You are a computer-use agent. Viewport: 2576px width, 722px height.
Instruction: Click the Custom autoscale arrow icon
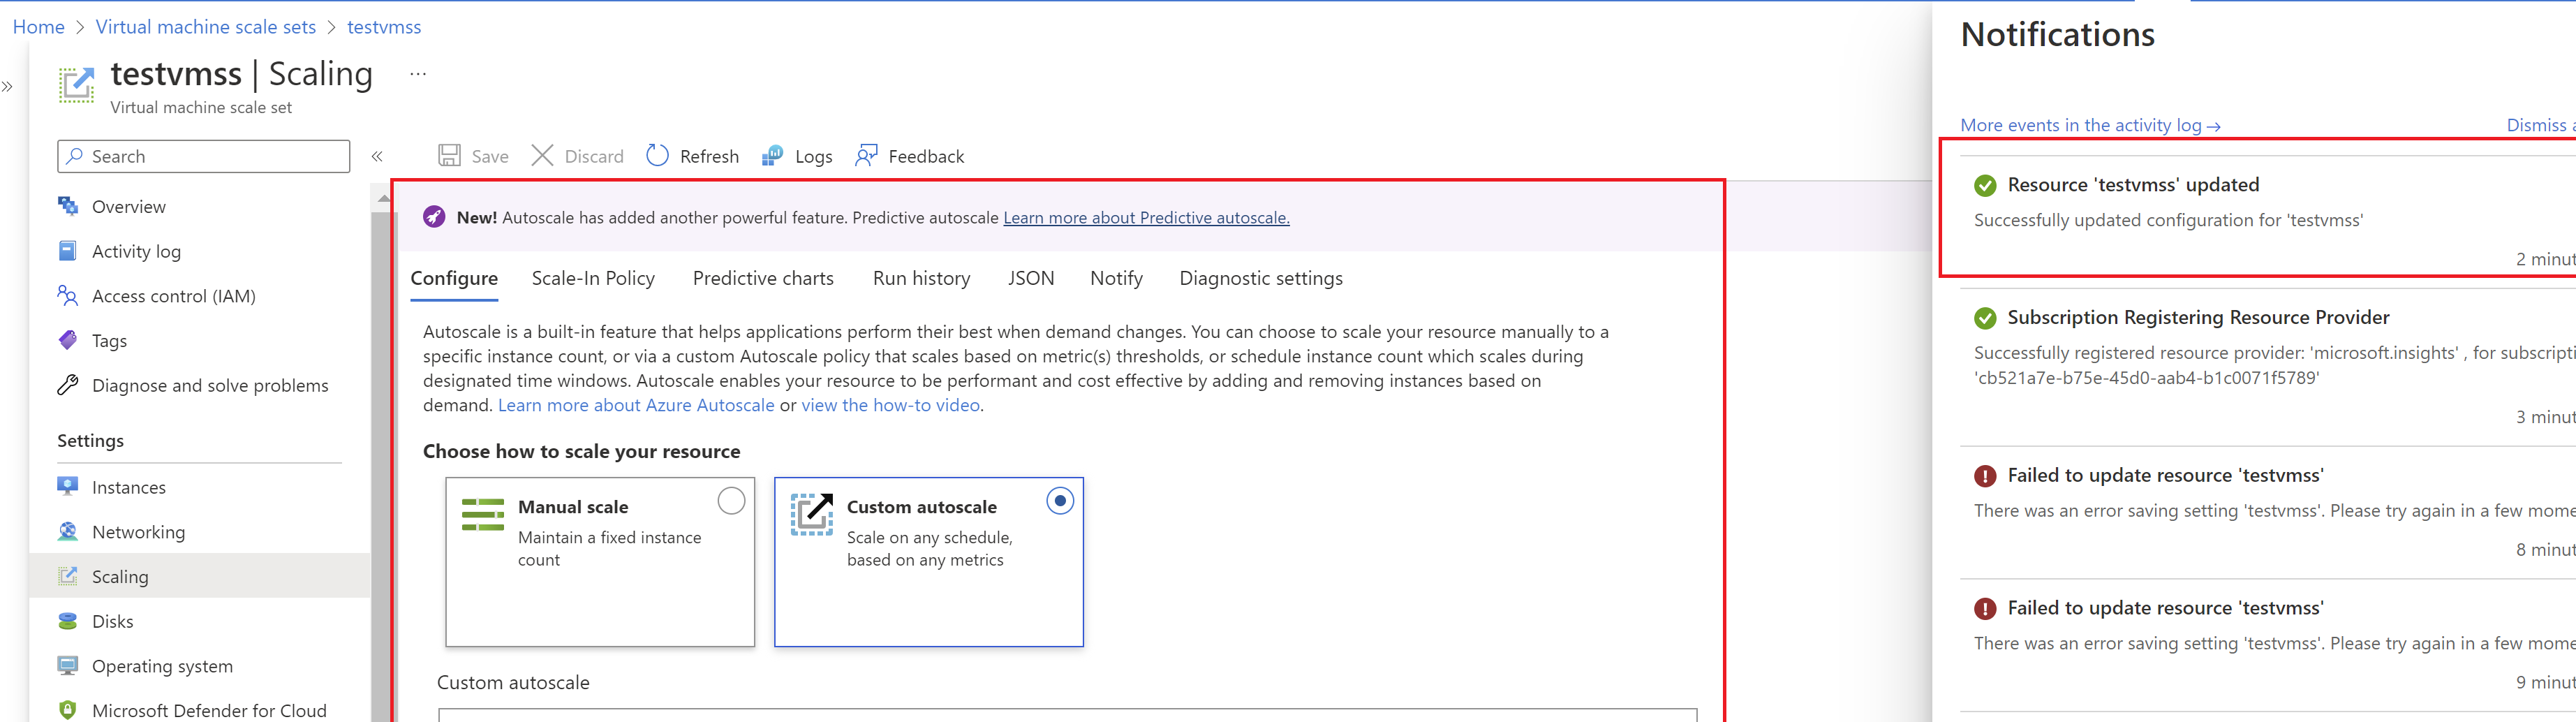tap(812, 514)
